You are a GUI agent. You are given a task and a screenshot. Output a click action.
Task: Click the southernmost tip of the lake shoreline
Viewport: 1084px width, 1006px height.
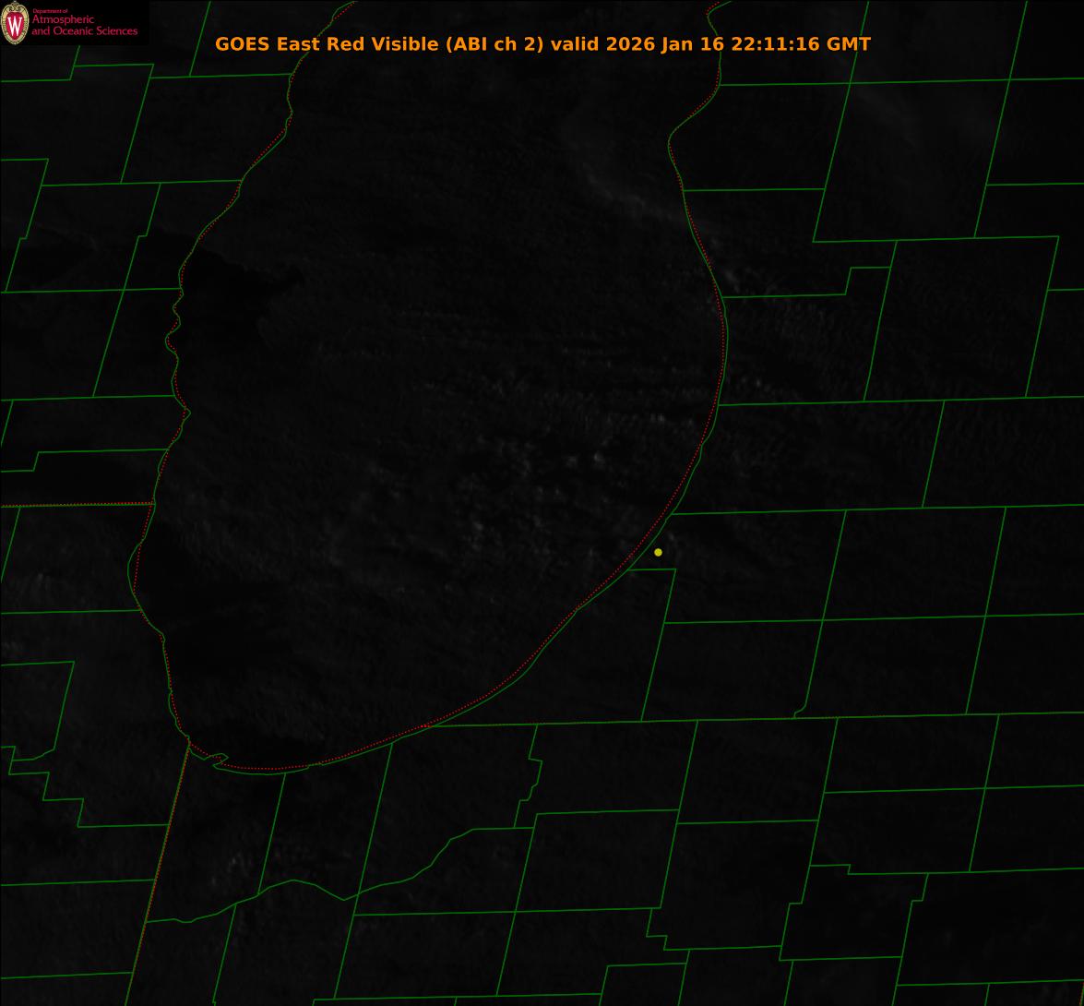[268, 770]
